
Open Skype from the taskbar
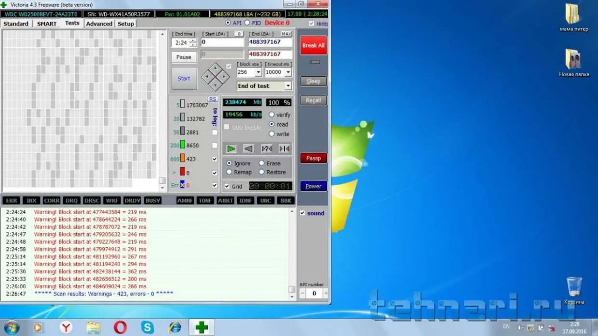point(148,327)
